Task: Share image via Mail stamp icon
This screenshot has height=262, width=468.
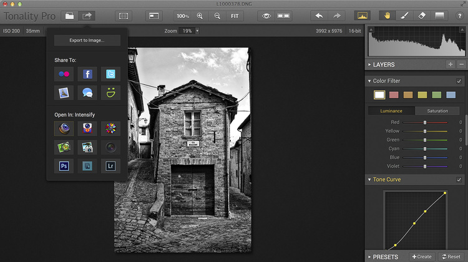Action: tap(64, 93)
